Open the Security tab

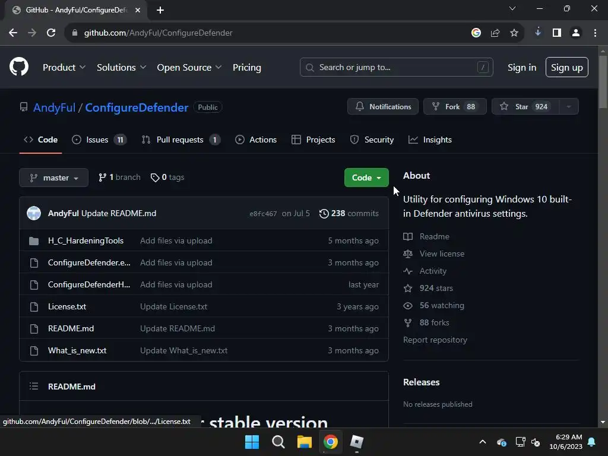point(372,140)
